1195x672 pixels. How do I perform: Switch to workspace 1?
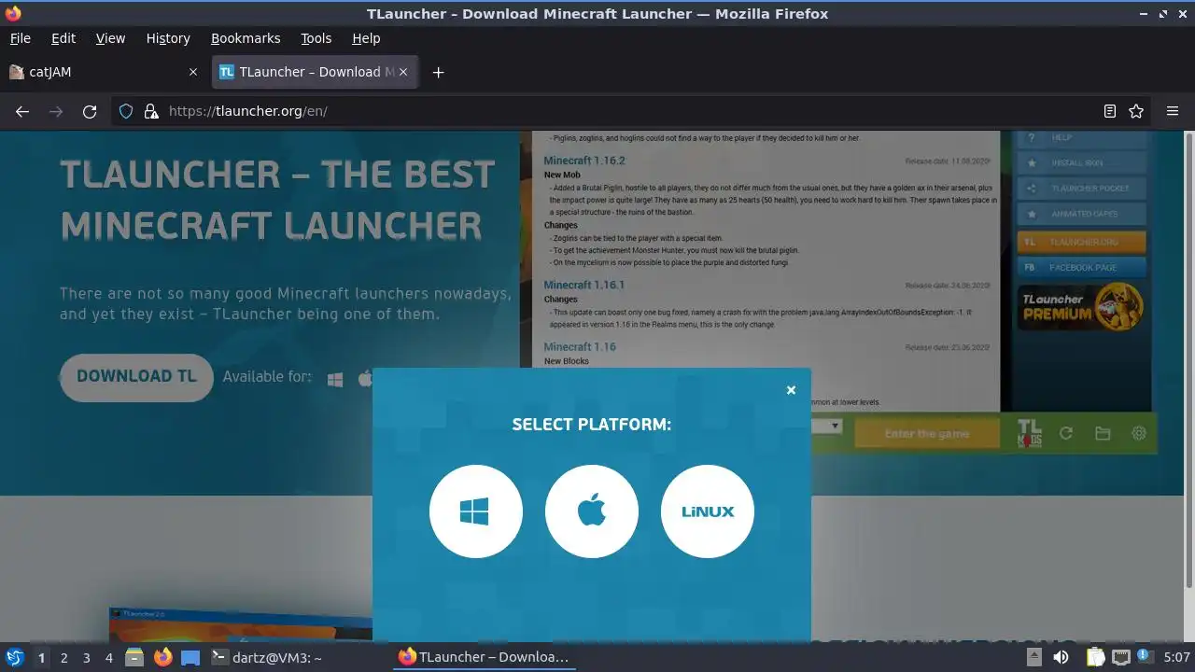[x=41, y=658]
